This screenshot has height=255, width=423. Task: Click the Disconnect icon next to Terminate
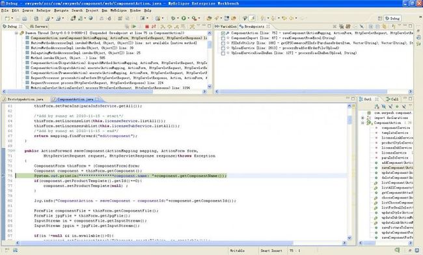(154, 27)
